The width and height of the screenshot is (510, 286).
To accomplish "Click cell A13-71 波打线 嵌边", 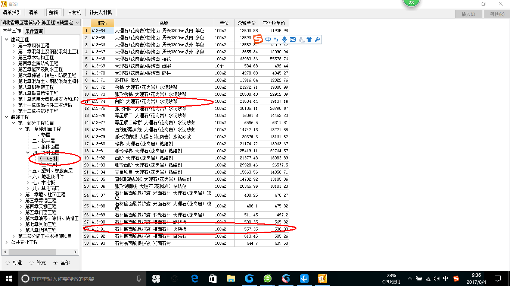I will click(x=164, y=80).
